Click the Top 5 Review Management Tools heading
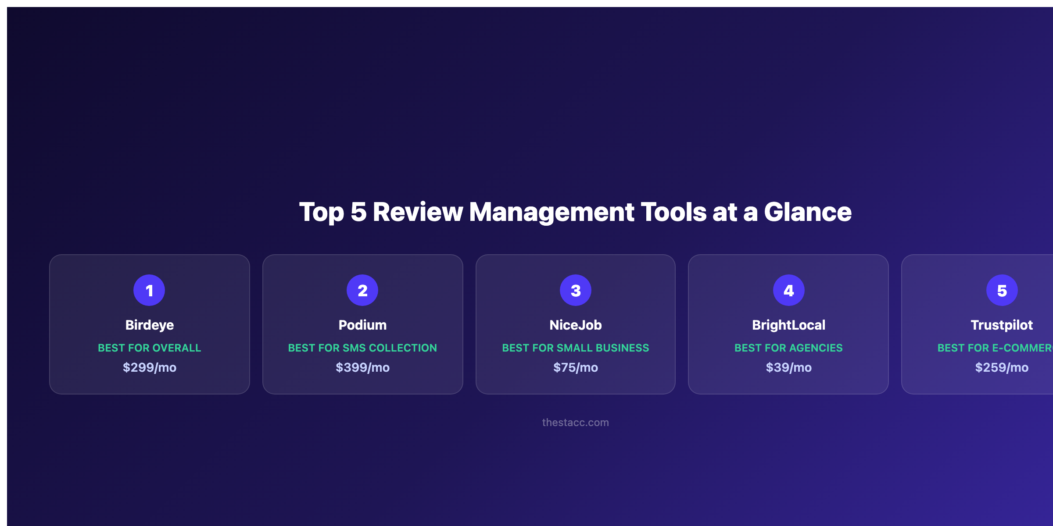Screen dimensions: 1053x526 tap(576, 213)
